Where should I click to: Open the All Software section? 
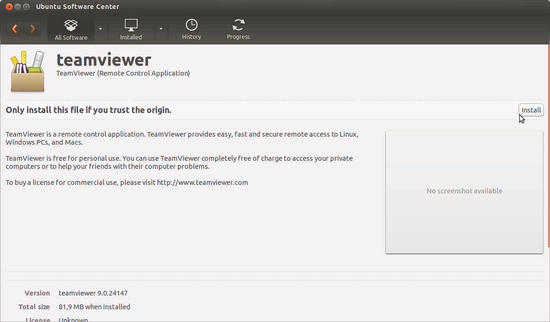(71, 29)
